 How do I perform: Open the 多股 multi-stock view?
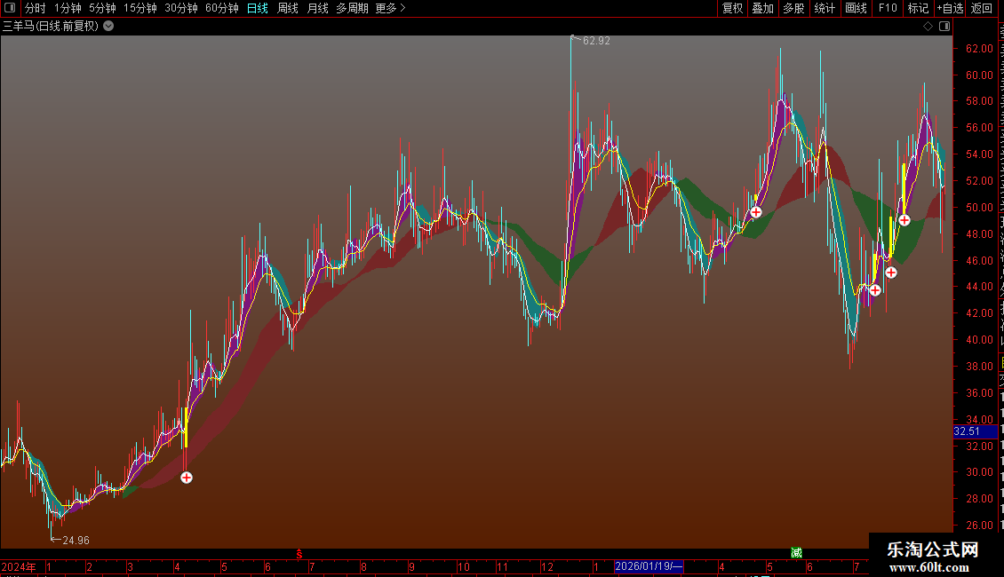pyautogui.click(x=794, y=8)
